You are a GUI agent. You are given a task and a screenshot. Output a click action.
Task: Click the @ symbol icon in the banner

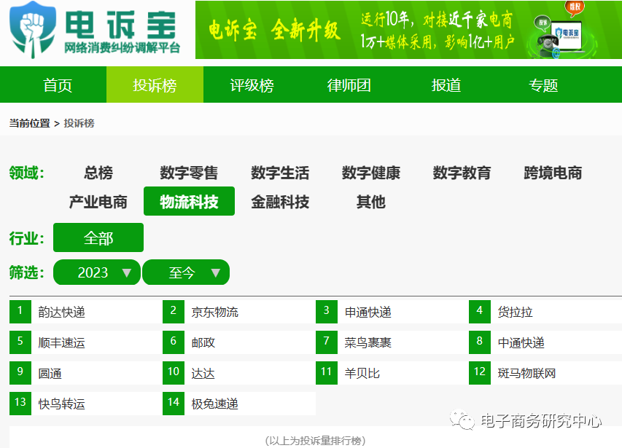pos(556,53)
